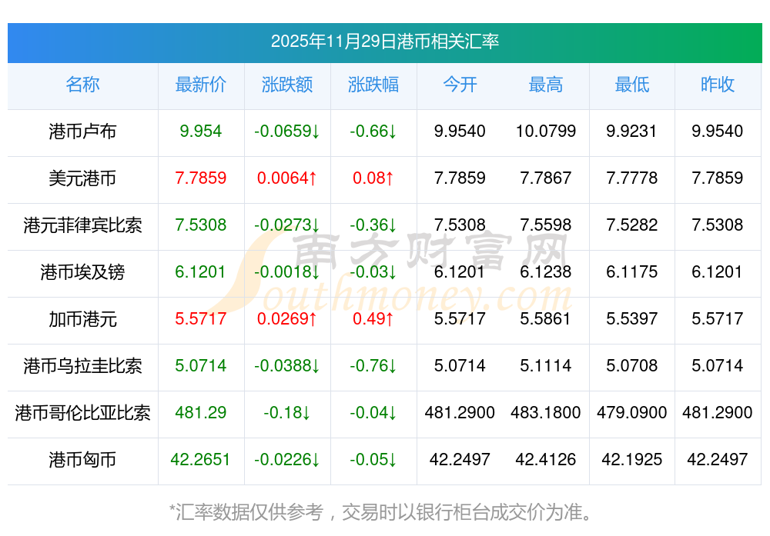Screen dimensions: 770x536
Task: Select the 昨收 column header
Action: pos(717,85)
